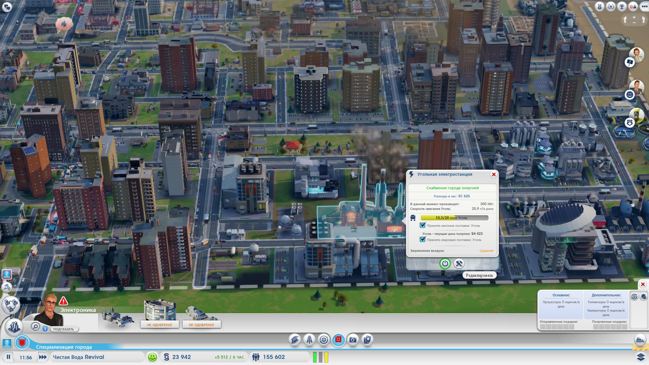
Task: Click the male advisor portrait in suit
Action: click(x=637, y=87)
